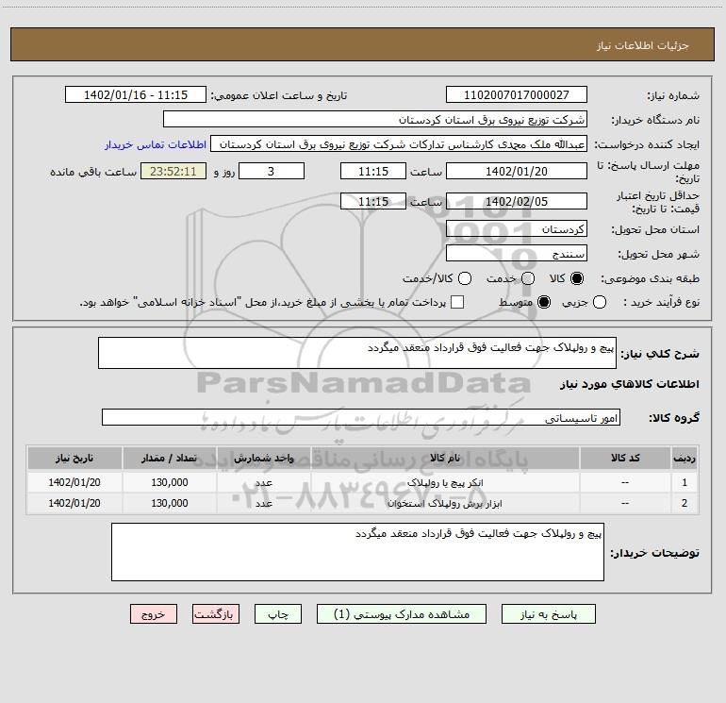
Task: Click row number 2 cell
Action: point(685,503)
